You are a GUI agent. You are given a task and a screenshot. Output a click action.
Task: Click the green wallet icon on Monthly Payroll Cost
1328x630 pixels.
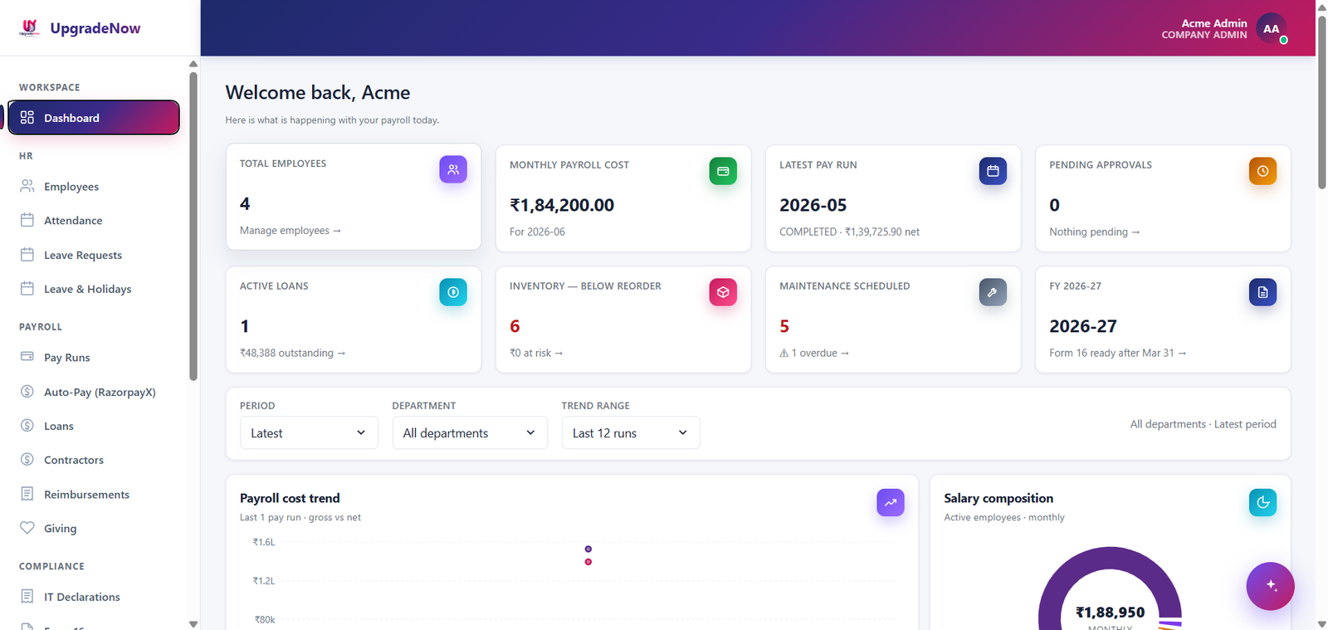(x=723, y=171)
